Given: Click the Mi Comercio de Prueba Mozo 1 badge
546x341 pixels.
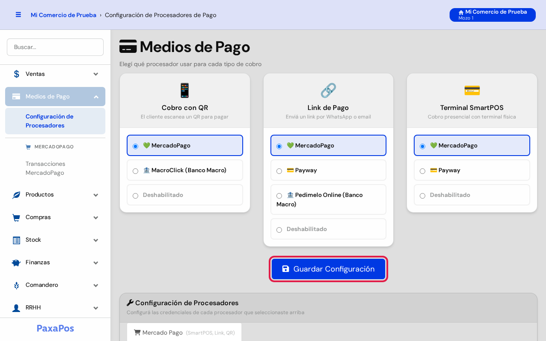Looking at the screenshot, I should [x=493, y=15].
